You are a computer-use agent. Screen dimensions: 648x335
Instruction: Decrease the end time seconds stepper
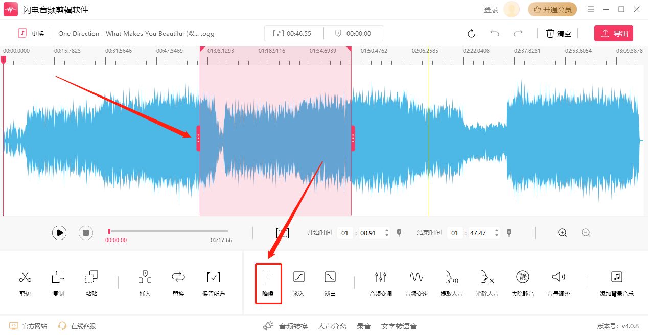497,236
